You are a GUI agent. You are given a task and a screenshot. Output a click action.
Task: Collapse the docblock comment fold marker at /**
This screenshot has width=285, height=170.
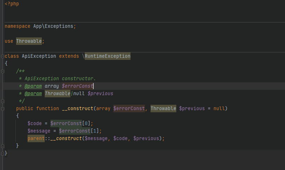(3, 71)
